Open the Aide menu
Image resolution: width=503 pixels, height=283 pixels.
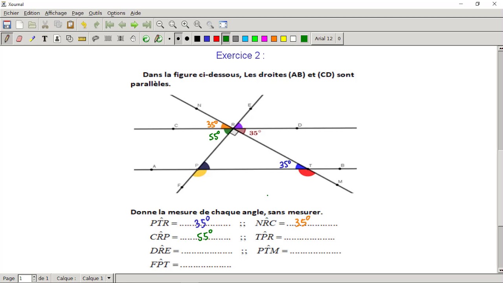[136, 13]
